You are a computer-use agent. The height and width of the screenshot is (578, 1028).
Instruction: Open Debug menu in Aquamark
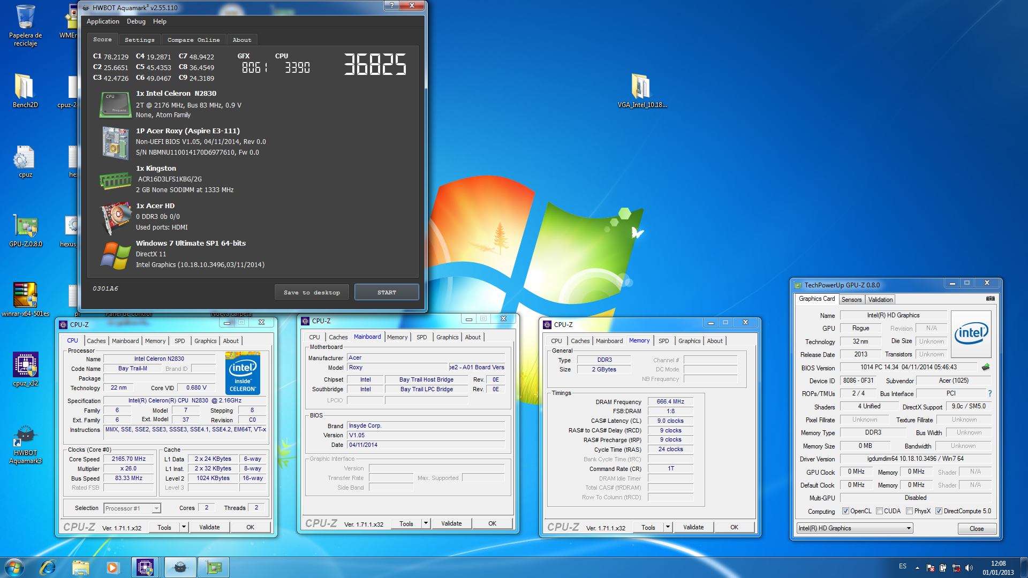(136, 21)
